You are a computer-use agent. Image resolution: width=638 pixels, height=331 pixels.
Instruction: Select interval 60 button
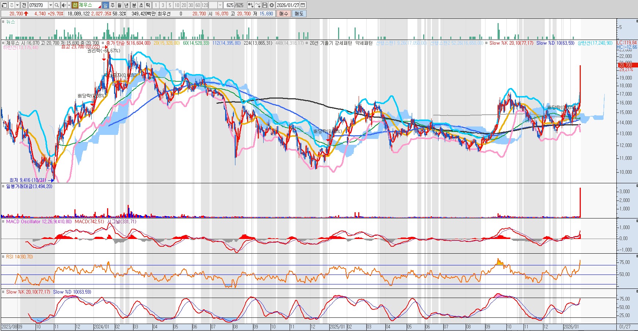tap(198, 5)
